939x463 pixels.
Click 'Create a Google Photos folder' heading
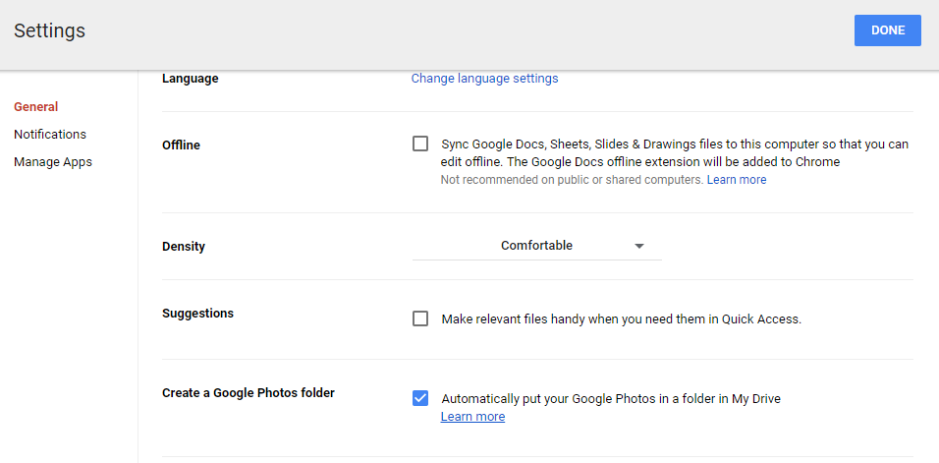click(249, 393)
